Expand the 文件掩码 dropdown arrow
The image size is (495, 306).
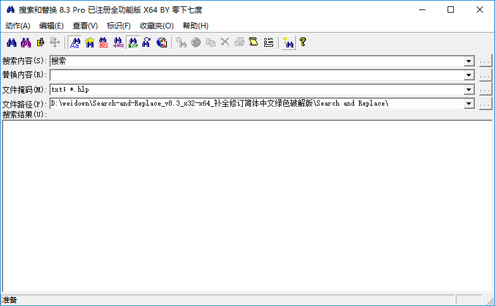(469, 90)
